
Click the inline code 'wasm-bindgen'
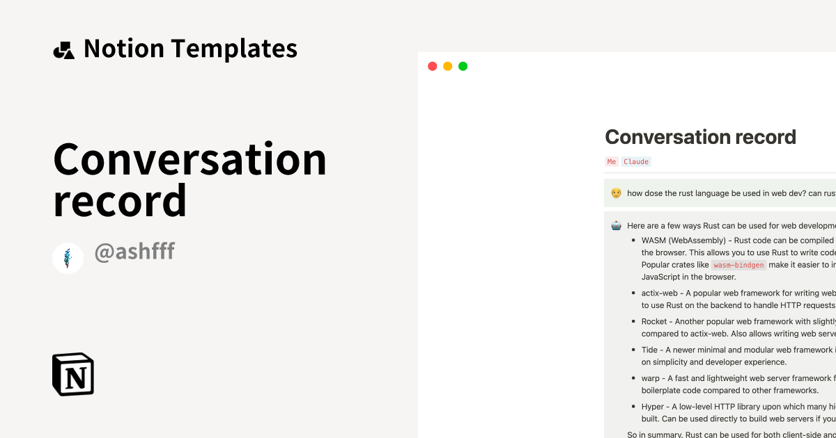pos(739,265)
